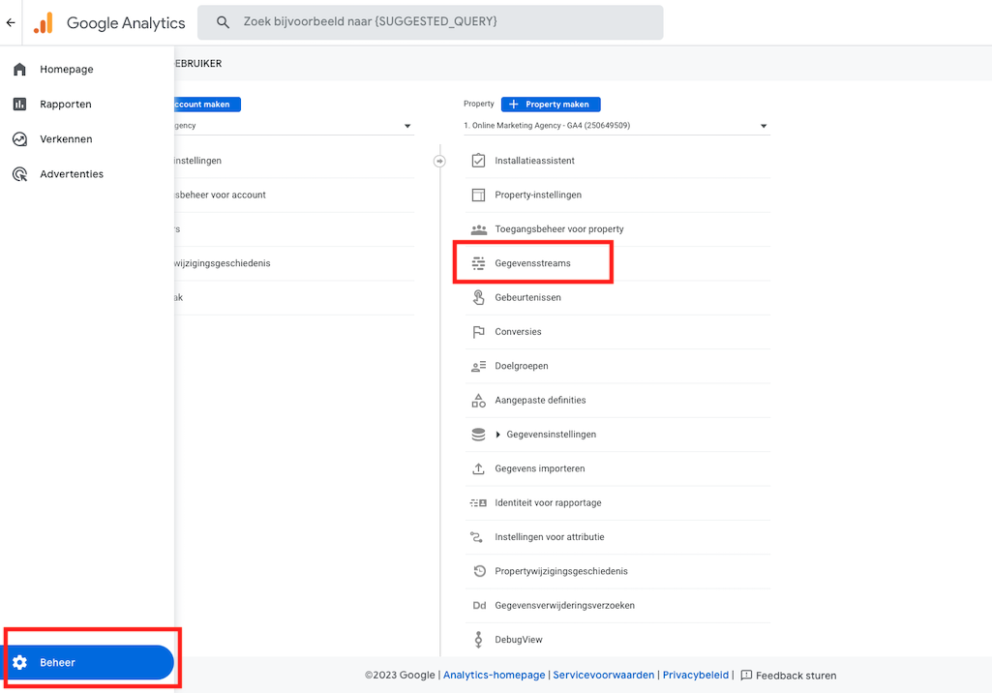Focus the search field at top
Viewport: 992px width, 693px height.
[431, 22]
